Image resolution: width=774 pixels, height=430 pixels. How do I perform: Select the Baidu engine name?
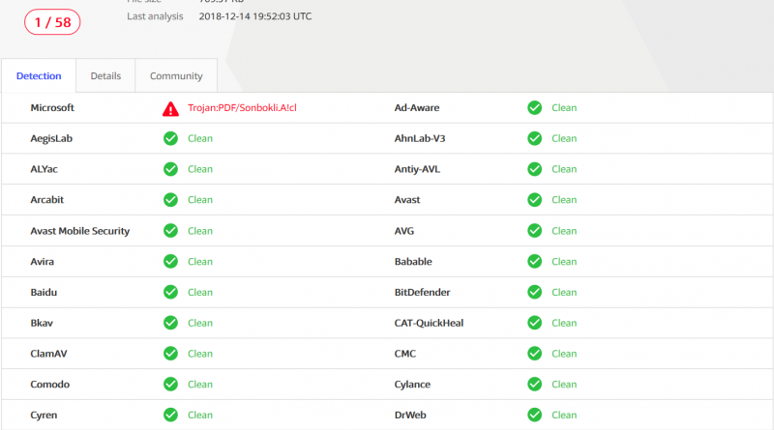[44, 292]
